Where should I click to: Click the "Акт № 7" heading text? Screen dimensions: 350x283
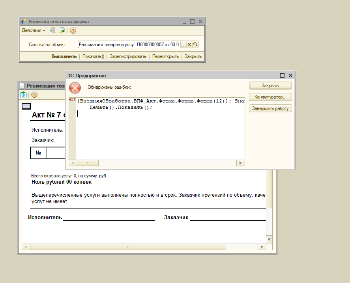click(x=47, y=115)
